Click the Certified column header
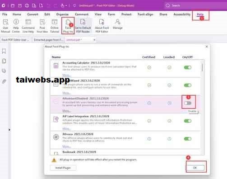 (x=149, y=57)
